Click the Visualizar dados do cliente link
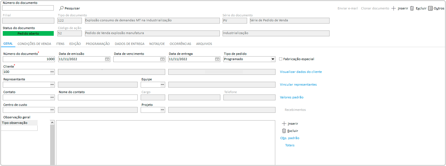This screenshot has height=166, width=446. coord(301,72)
